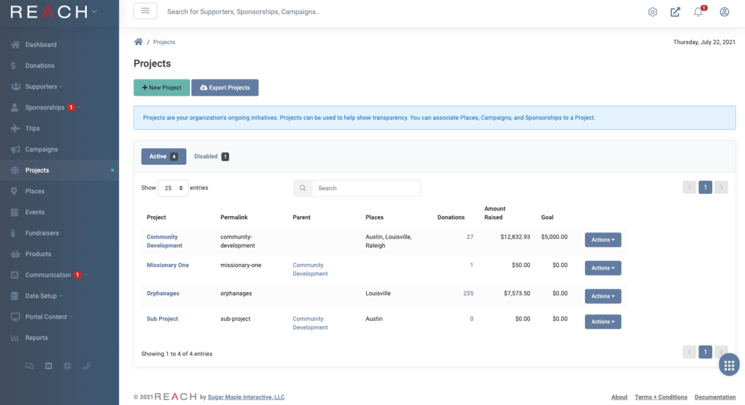The image size is (745, 405).
Task: Open the Actions dropdown for Orphanages
Action: pyautogui.click(x=603, y=296)
